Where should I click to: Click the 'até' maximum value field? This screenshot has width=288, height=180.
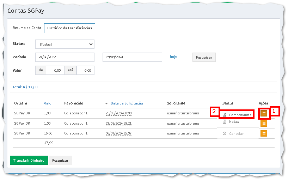click(x=85, y=70)
